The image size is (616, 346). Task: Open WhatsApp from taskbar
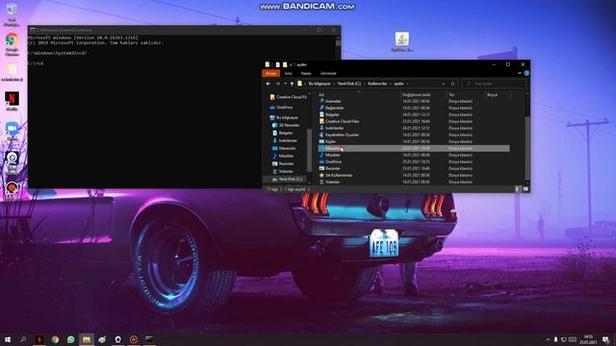click(70, 339)
